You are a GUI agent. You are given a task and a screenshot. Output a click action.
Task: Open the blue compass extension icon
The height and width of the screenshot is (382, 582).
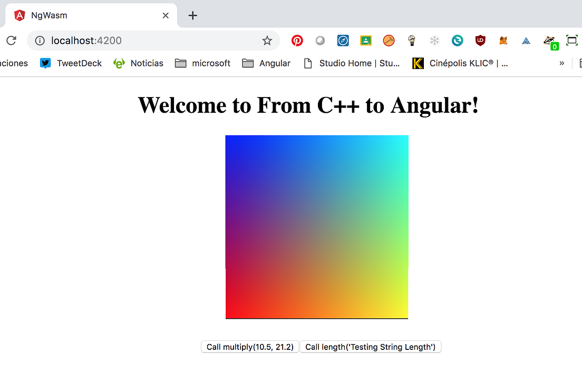(x=343, y=40)
